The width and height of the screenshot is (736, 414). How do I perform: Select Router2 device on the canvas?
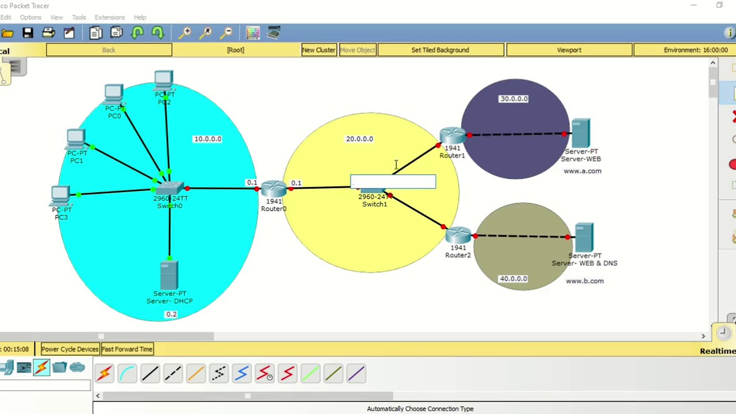click(x=458, y=235)
